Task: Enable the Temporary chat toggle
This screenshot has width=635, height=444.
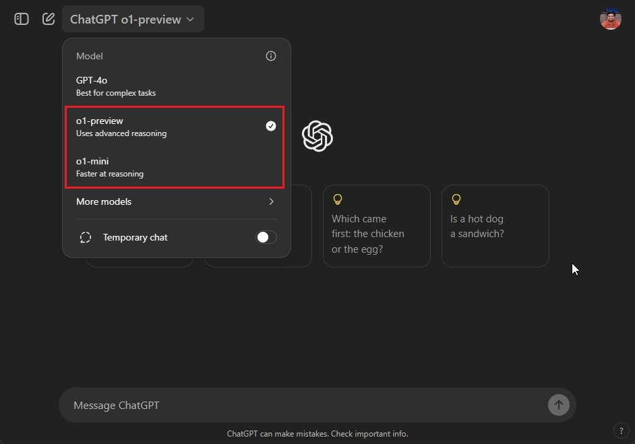Action: pyautogui.click(x=266, y=237)
